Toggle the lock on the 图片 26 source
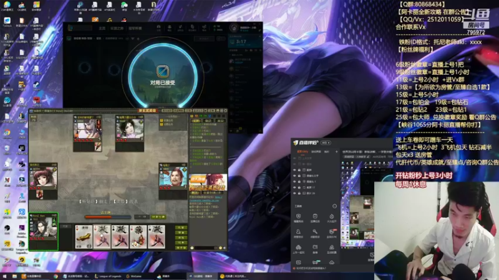Viewport: 499px width, 280px height. 299,193
